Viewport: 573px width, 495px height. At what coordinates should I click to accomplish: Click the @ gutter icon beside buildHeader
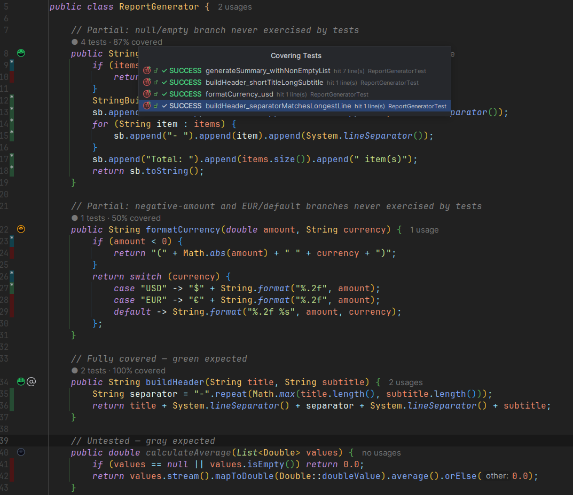(32, 382)
